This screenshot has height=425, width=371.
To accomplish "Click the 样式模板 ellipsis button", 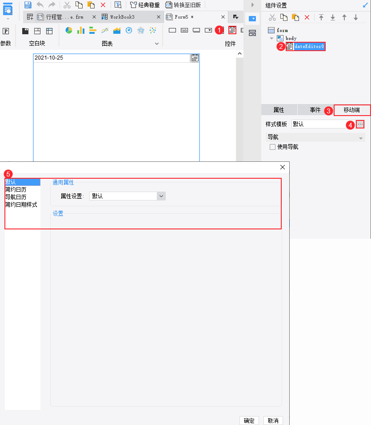I will point(360,124).
